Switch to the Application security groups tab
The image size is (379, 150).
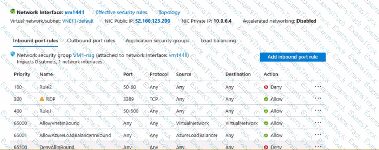coord(157,41)
